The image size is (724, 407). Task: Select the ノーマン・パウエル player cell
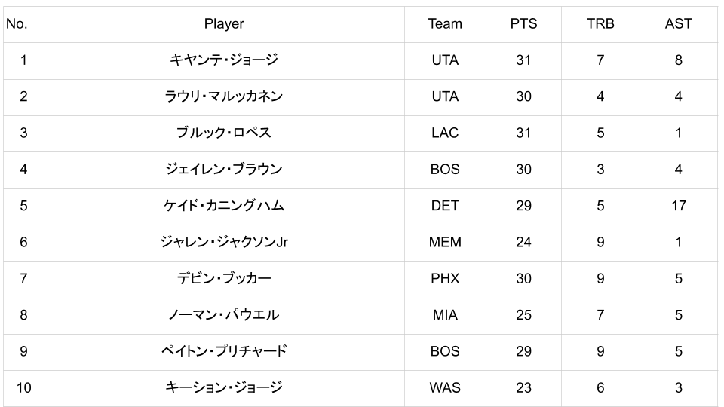(224, 315)
